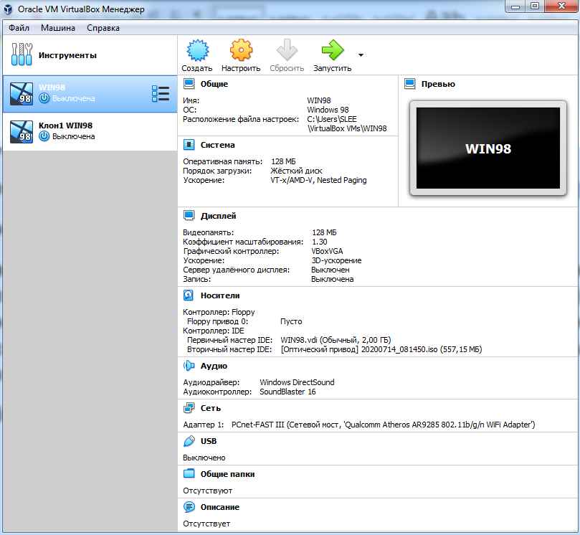Click the USB section plug icon

coord(189,441)
